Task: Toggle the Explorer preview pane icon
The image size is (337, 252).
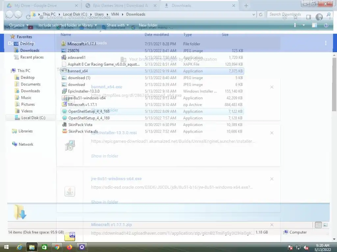Action: (314, 25)
